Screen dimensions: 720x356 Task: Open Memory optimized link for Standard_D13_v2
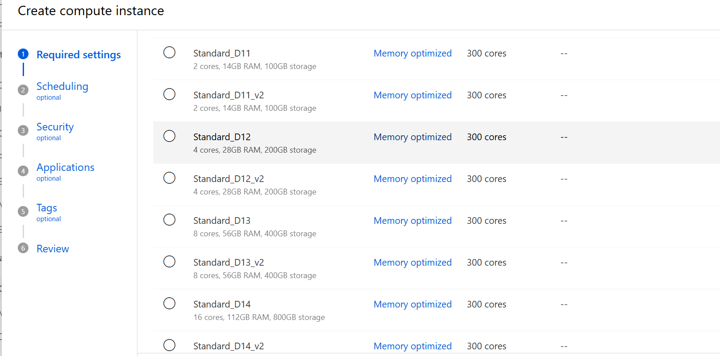pyautogui.click(x=412, y=262)
